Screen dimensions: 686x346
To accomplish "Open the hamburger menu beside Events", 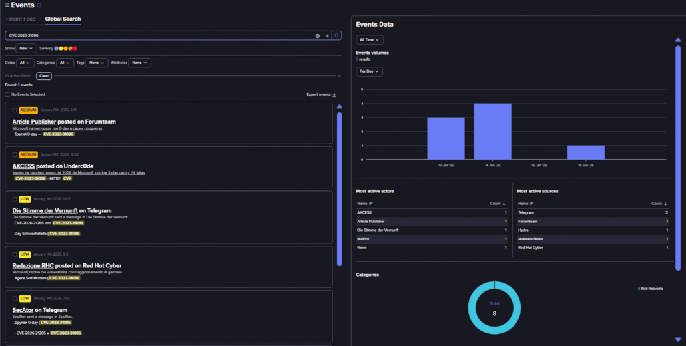I will 7,5.
